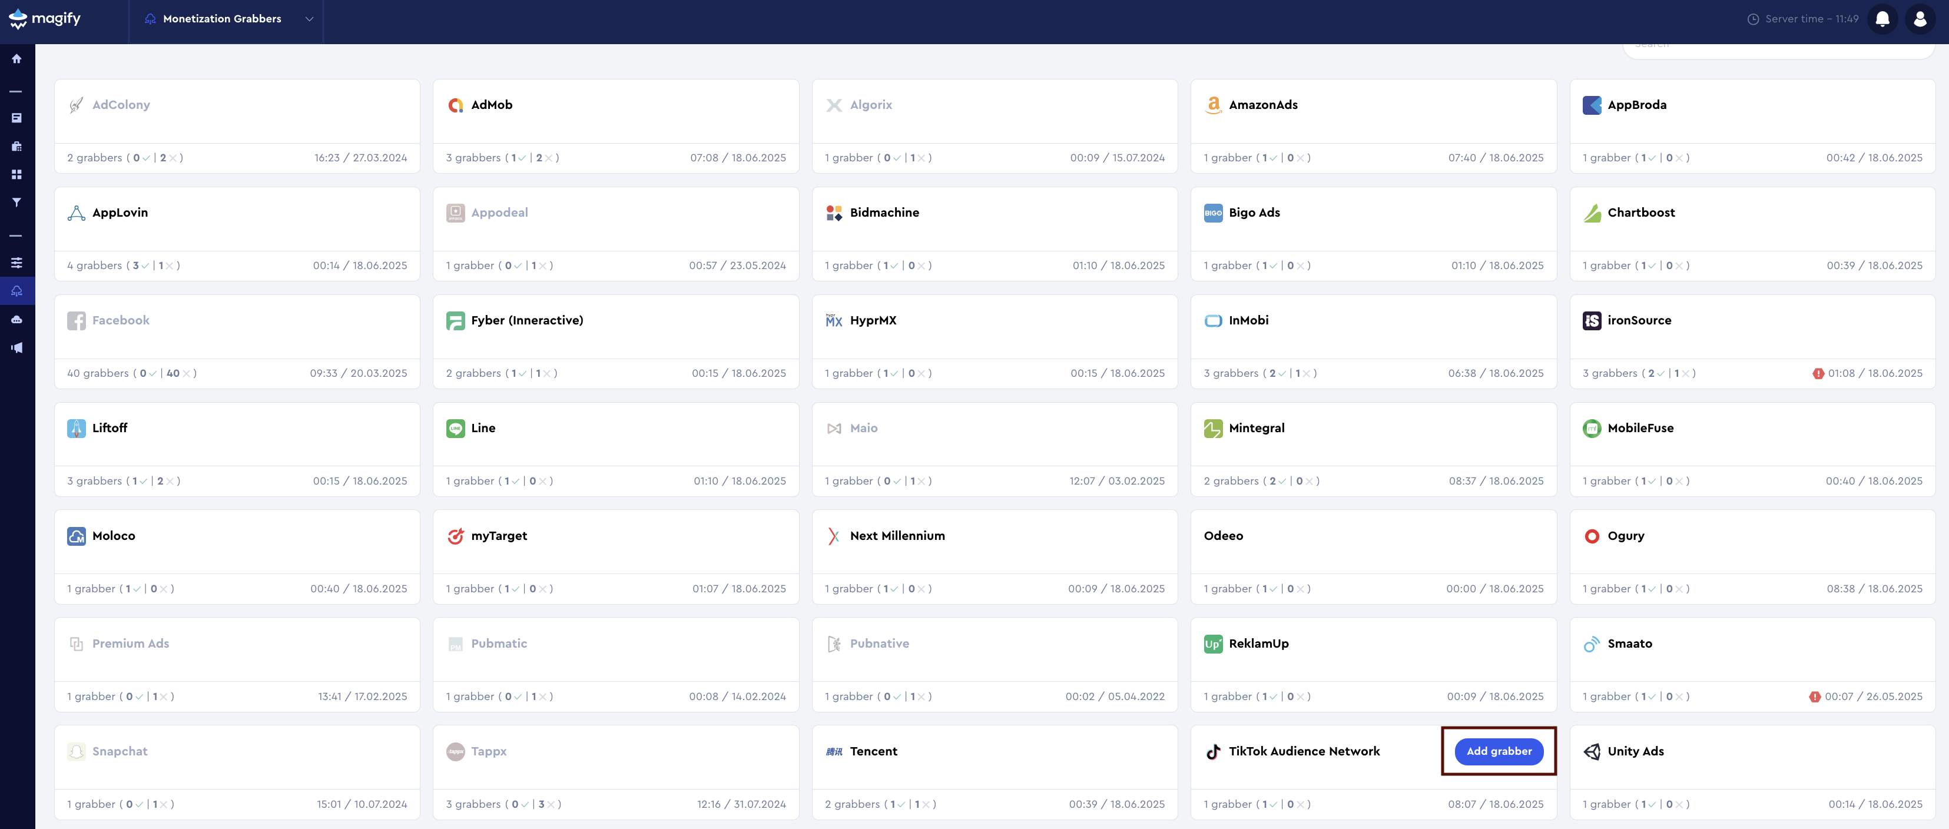The height and width of the screenshot is (829, 1949).
Task: Click the briefcase sidebar icon
Action: [x=16, y=146]
